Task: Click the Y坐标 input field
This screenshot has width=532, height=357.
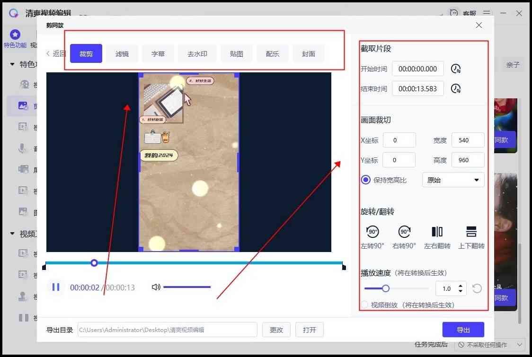Action: coord(399,160)
